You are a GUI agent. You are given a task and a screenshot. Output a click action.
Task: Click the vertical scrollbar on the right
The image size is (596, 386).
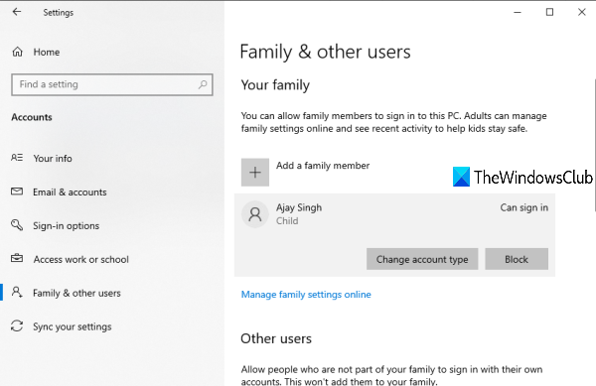[594, 144]
